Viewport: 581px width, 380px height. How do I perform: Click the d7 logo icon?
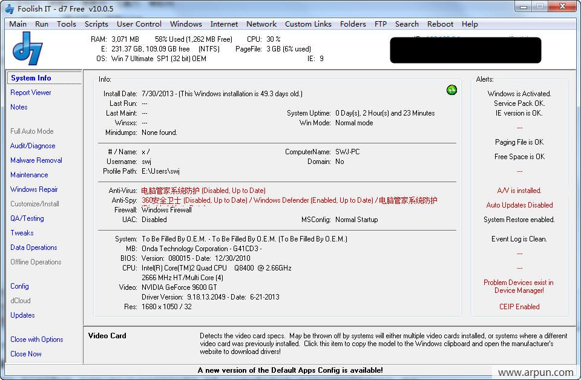tap(28, 48)
